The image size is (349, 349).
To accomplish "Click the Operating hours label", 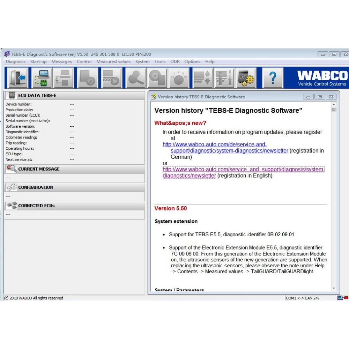I will coord(20,148).
